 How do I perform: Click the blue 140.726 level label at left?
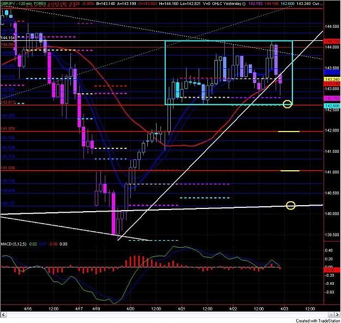(x=8, y=181)
